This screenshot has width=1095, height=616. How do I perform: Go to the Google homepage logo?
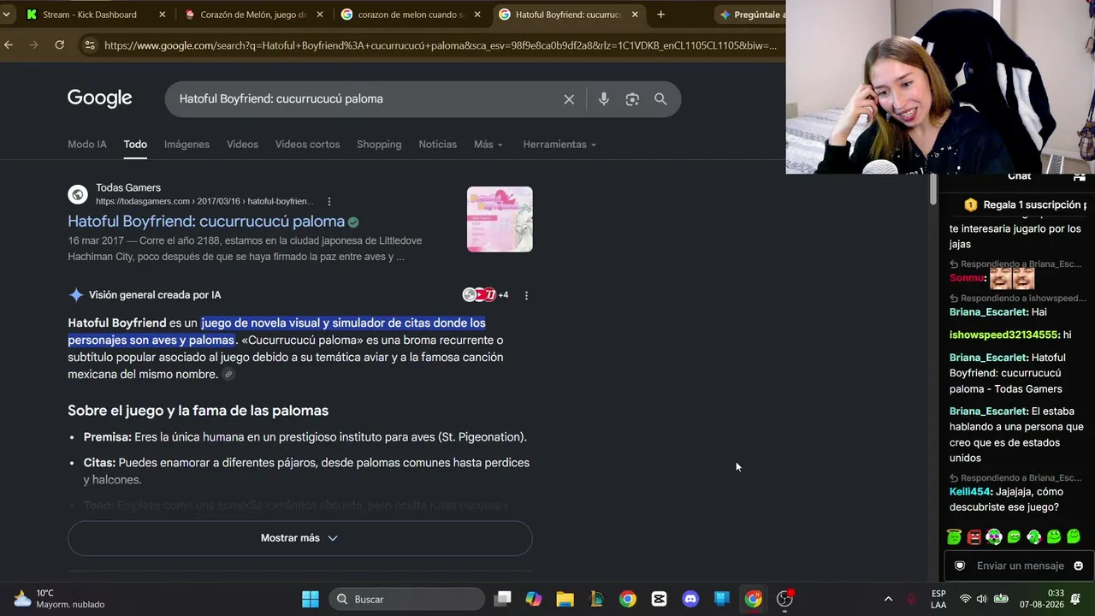(100, 98)
